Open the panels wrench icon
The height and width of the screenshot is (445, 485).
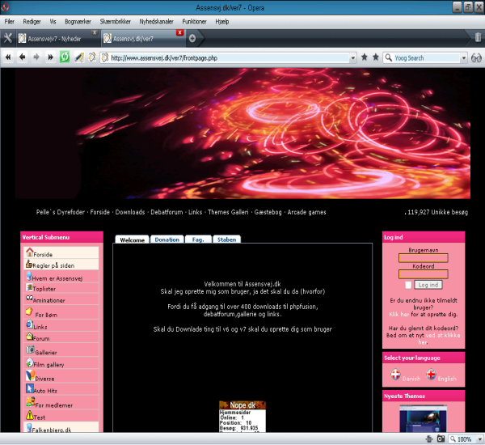click(x=8, y=38)
